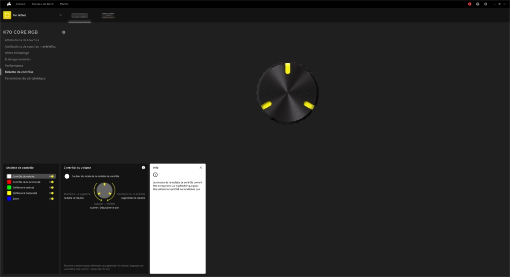Open the red notifications alert icon

(469, 4)
